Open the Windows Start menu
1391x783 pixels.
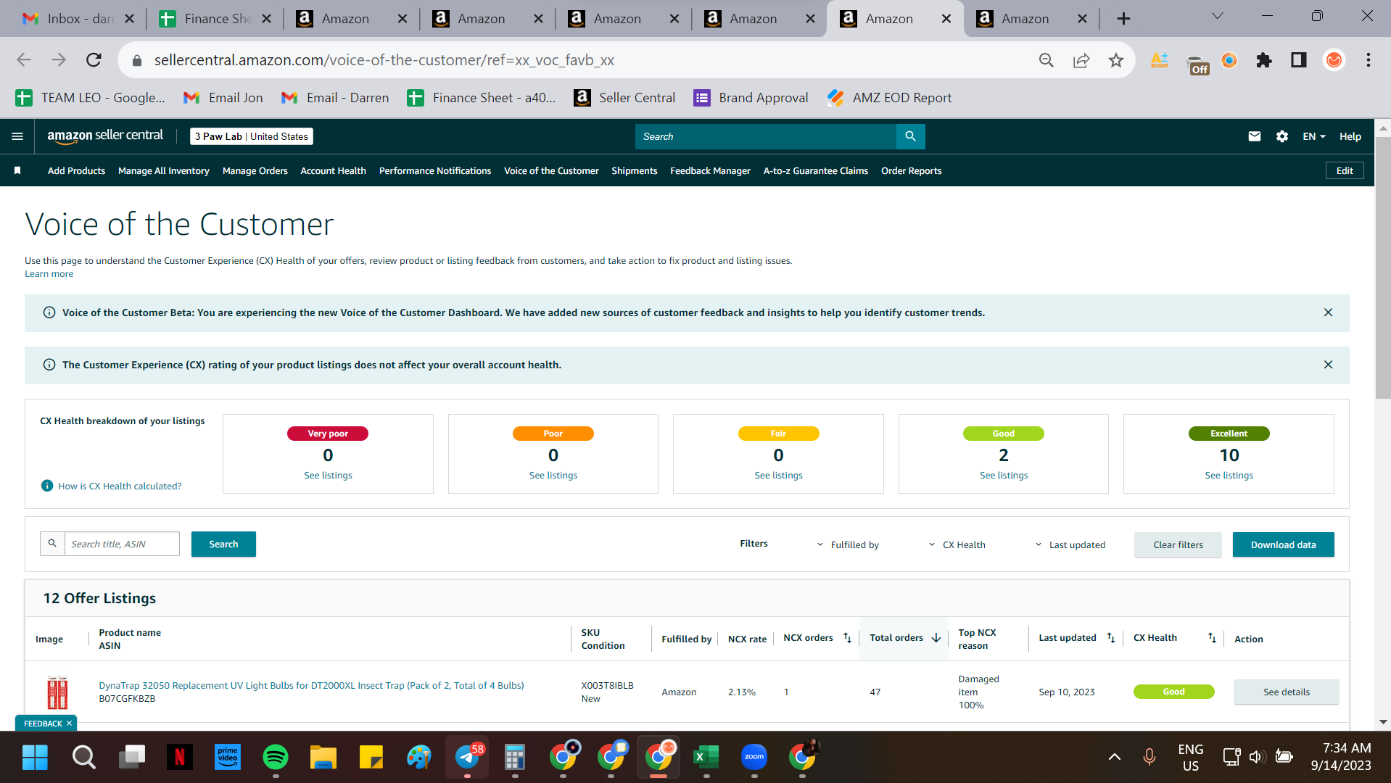click(x=35, y=758)
